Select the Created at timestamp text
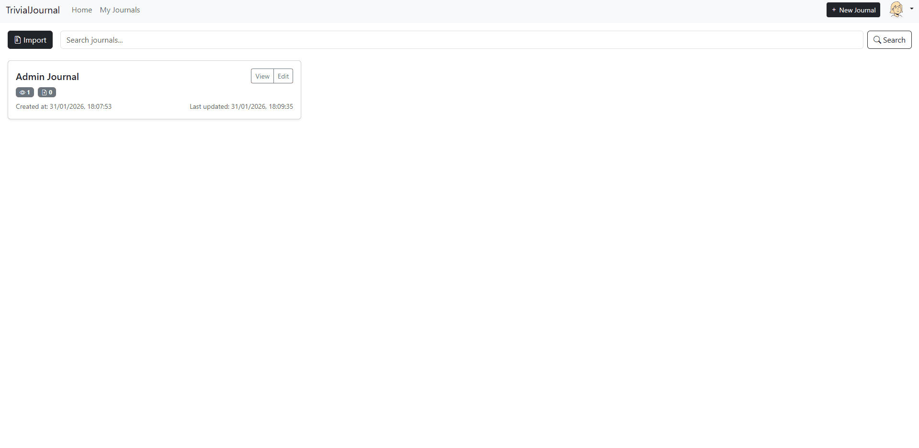 (x=64, y=106)
